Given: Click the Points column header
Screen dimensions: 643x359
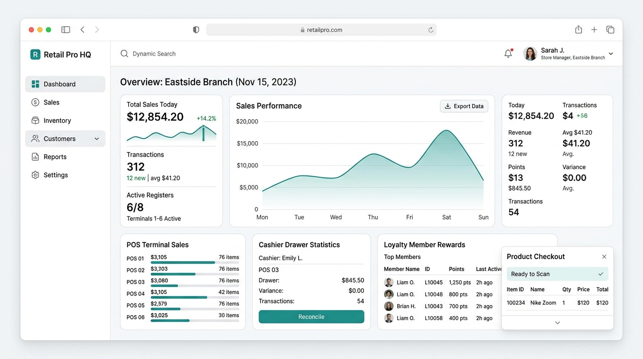Looking at the screenshot, I should pyautogui.click(x=457, y=269).
